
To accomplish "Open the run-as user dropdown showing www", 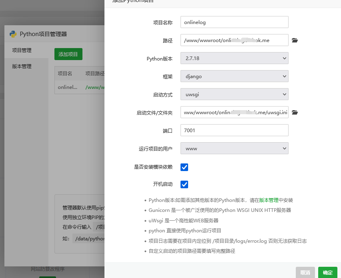I will (x=235, y=148).
